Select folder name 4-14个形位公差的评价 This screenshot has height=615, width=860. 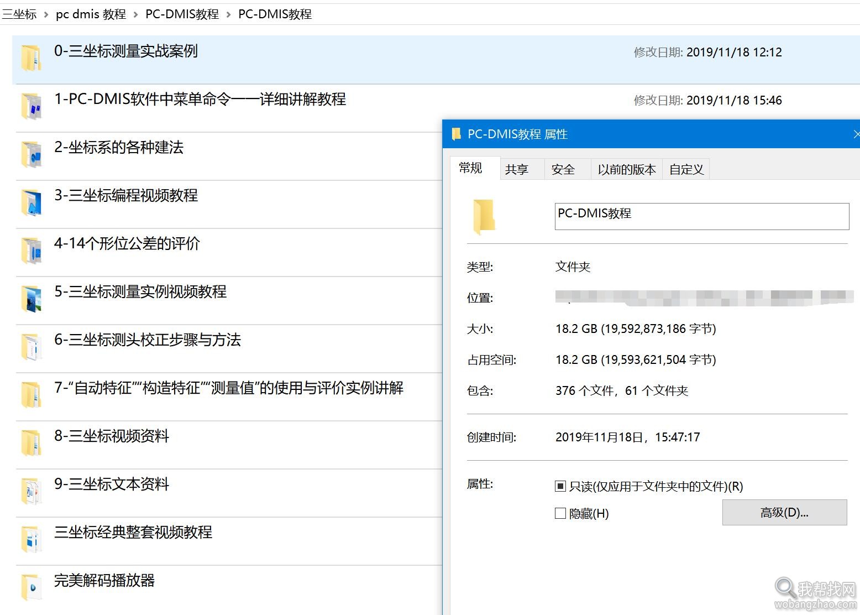click(127, 244)
